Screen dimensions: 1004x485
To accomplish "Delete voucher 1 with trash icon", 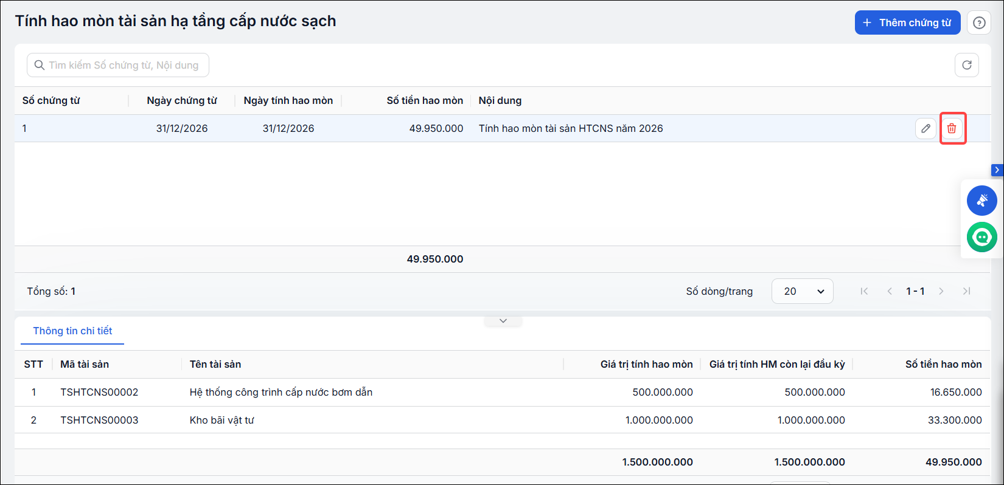I will pos(952,128).
